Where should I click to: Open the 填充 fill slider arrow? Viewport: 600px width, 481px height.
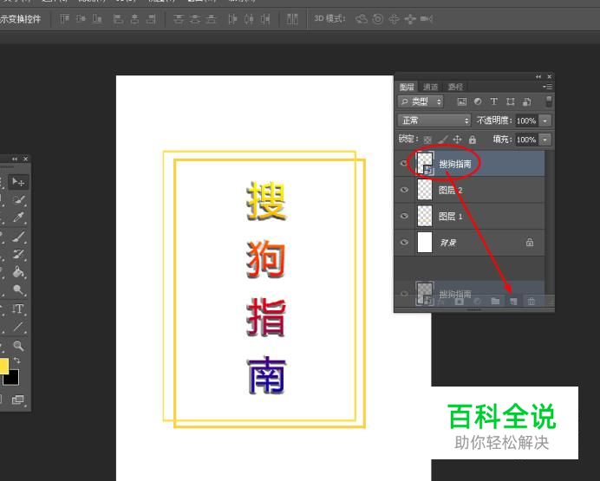[545, 140]
